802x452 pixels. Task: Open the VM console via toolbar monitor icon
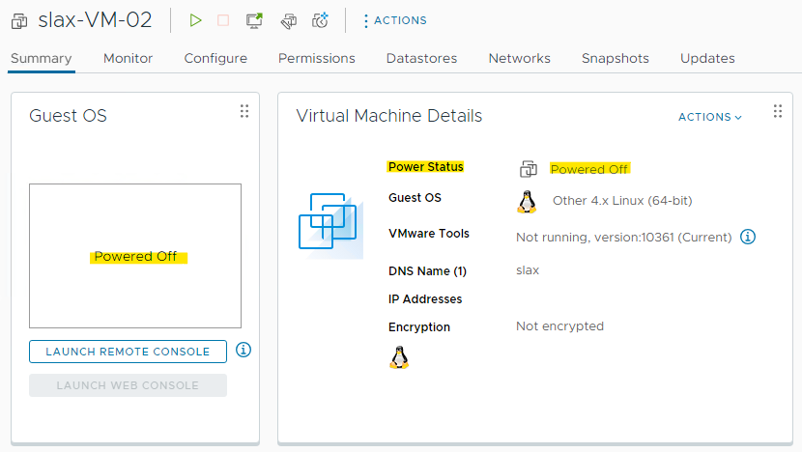coord(254,20)
